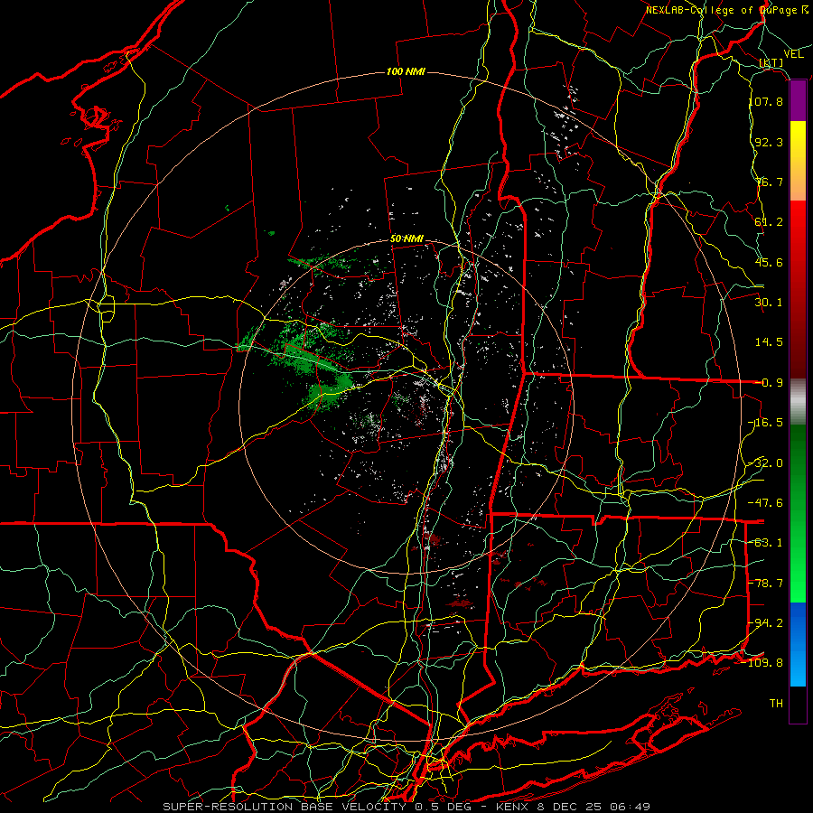
Task: Click the 107.8 scale value
Action: [x=766, y=101]
